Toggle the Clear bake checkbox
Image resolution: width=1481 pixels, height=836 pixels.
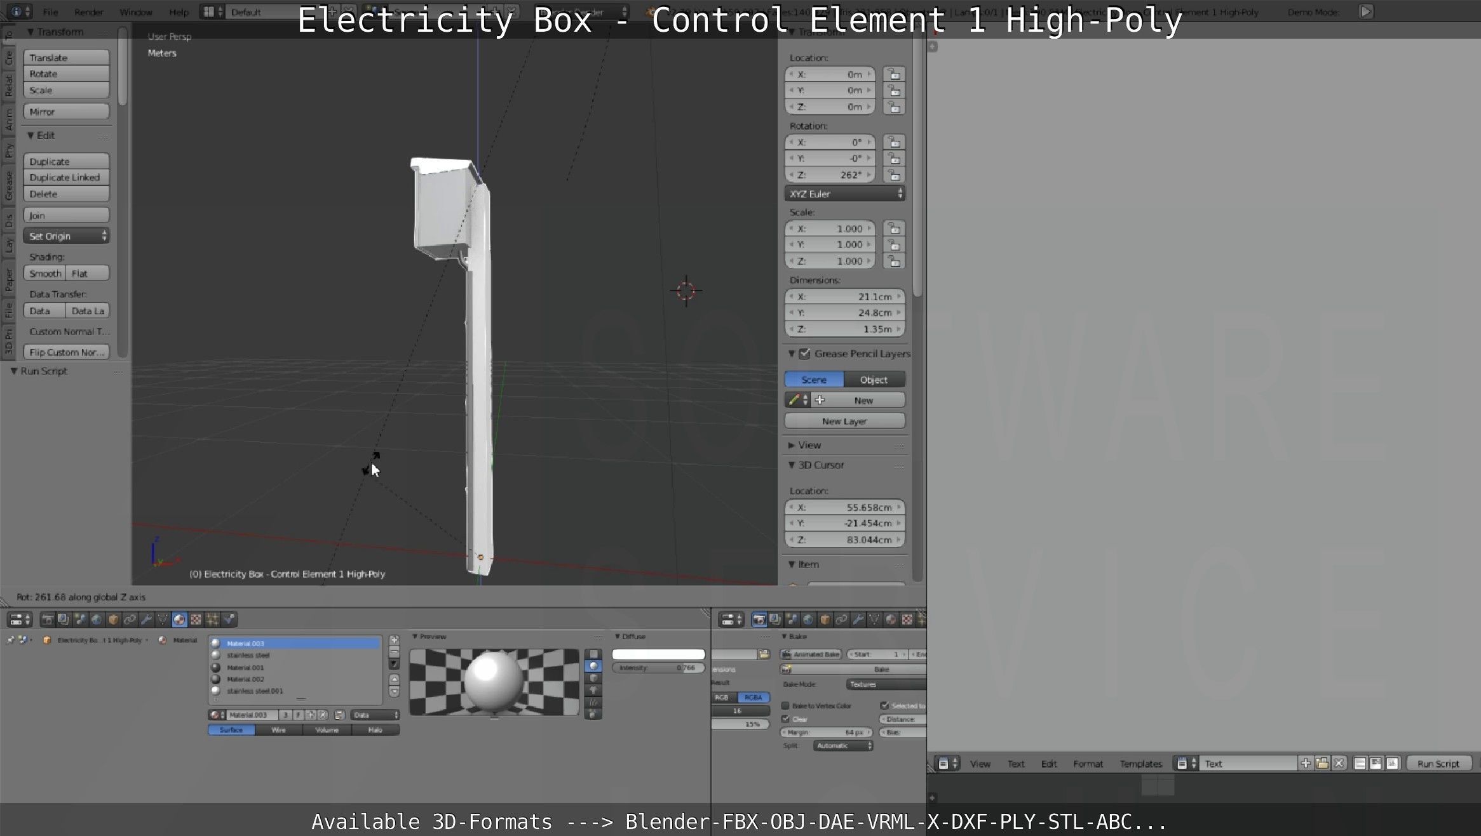(785, 719)
